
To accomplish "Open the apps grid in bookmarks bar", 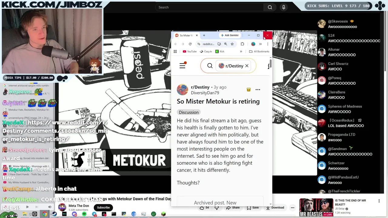I will pos(175,51).
